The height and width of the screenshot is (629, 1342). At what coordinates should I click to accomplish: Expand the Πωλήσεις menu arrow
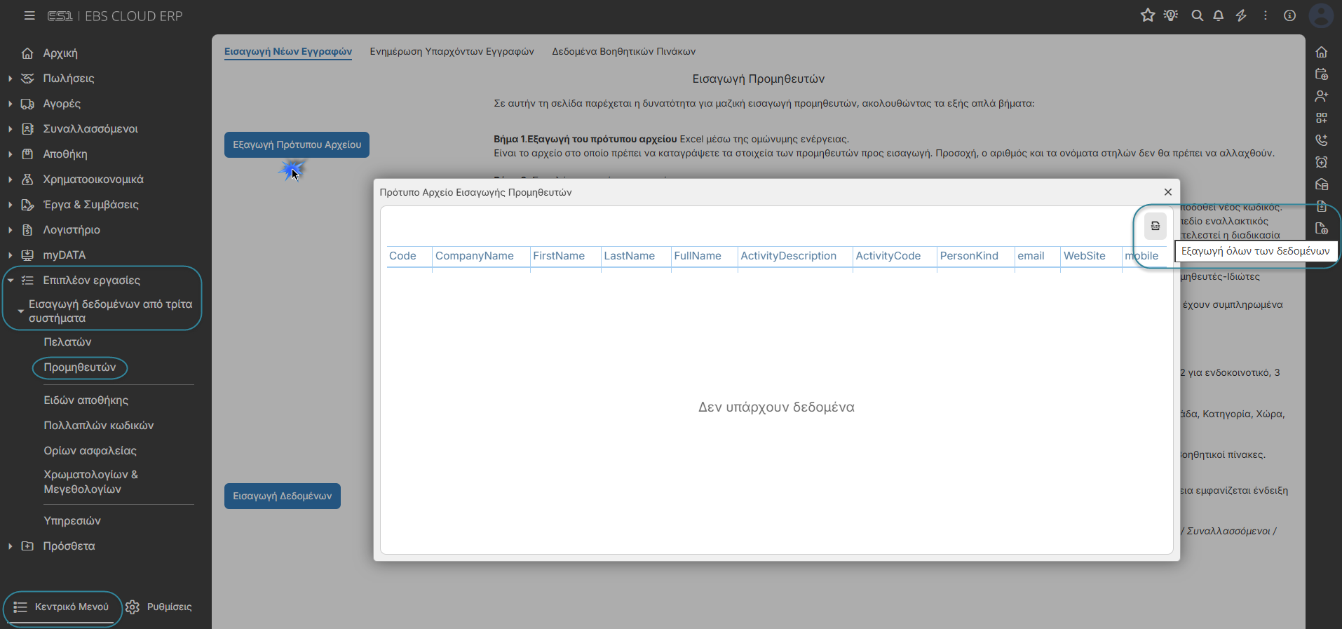point(10,79)
